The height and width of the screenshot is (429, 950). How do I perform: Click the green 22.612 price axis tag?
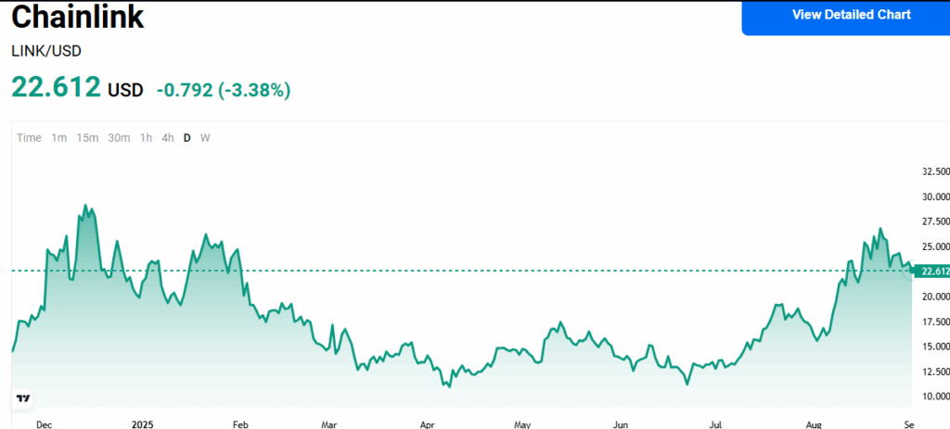tap(931, 271)
